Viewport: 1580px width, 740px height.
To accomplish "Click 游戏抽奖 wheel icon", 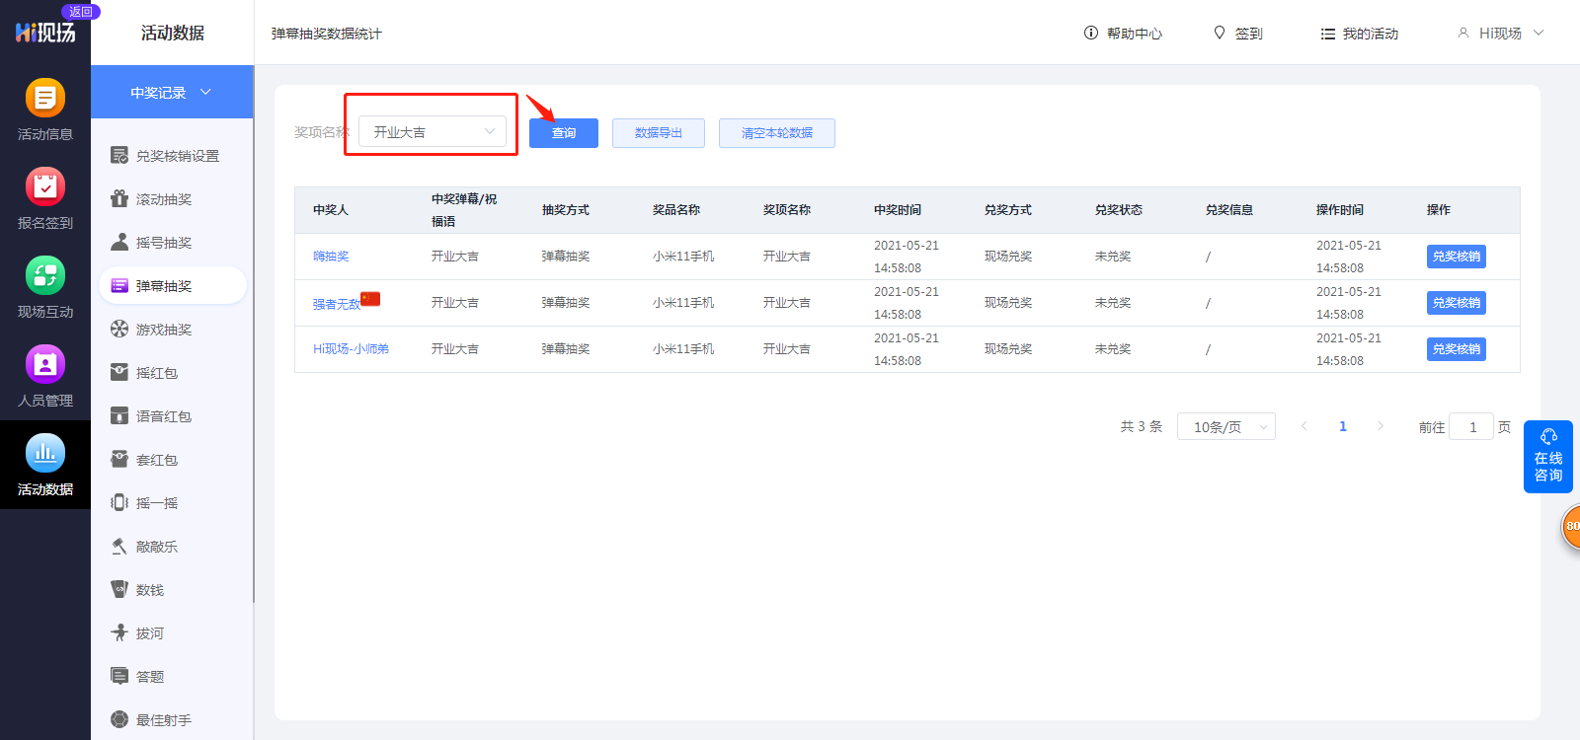I will tap(119, 329).
